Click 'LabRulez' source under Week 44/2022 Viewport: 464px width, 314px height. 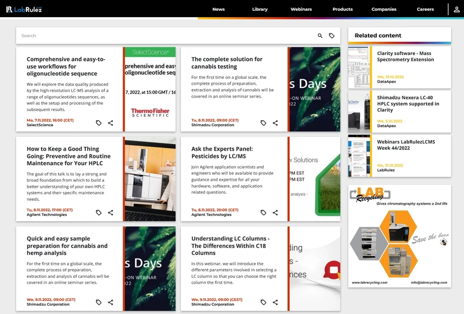click(386, 170)
